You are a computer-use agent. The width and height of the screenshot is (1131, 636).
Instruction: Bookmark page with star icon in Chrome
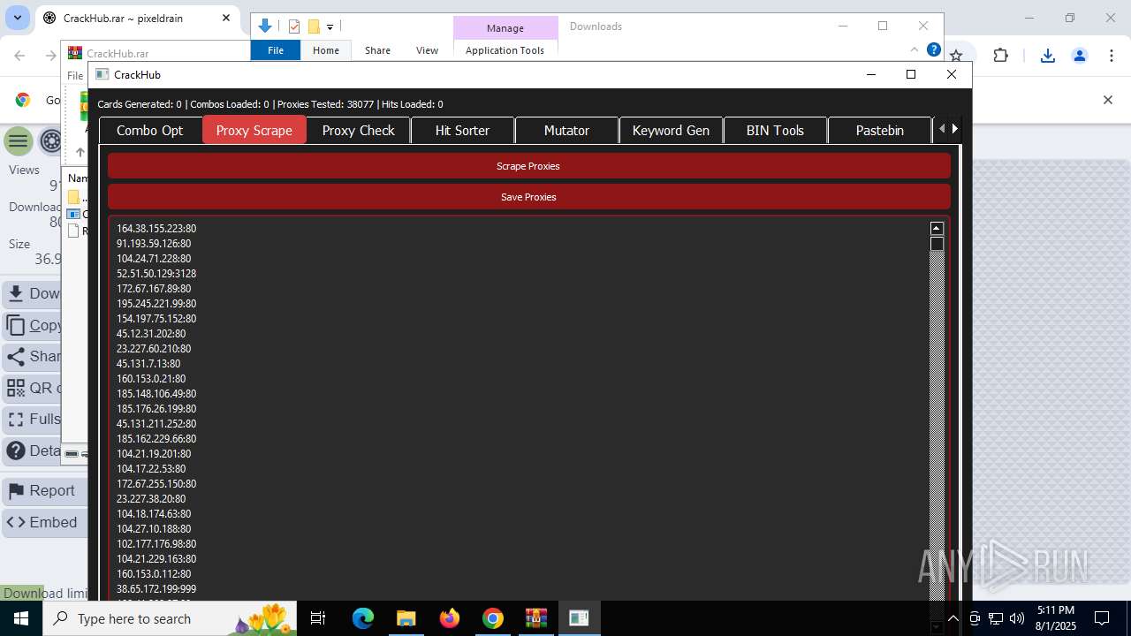(956, 56)
